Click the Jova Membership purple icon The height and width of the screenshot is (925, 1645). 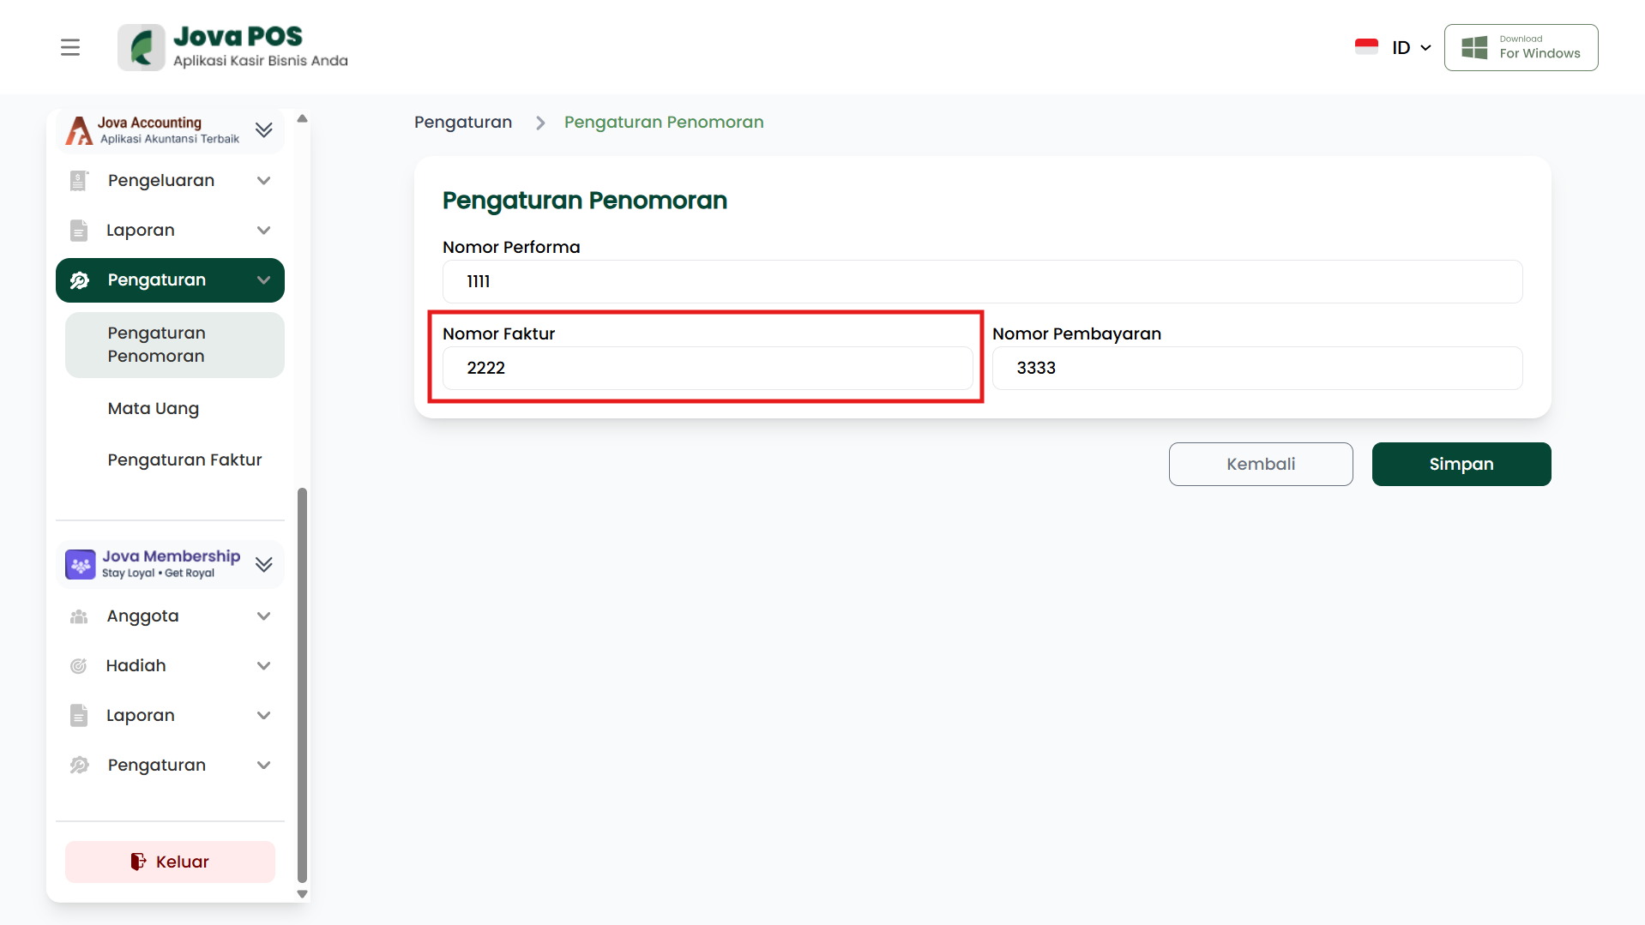click(81, 564)
